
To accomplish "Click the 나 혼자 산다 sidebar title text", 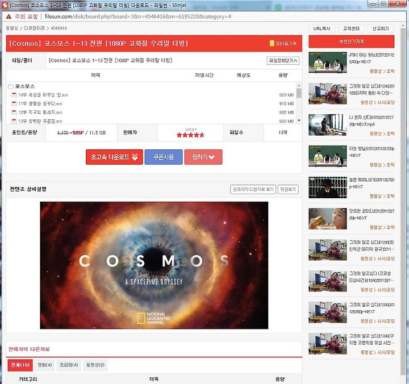I will tap(371, 121).
